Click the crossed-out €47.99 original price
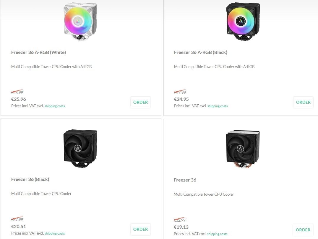The width and height of the screenshot is (318, 239). coord(180,93)
